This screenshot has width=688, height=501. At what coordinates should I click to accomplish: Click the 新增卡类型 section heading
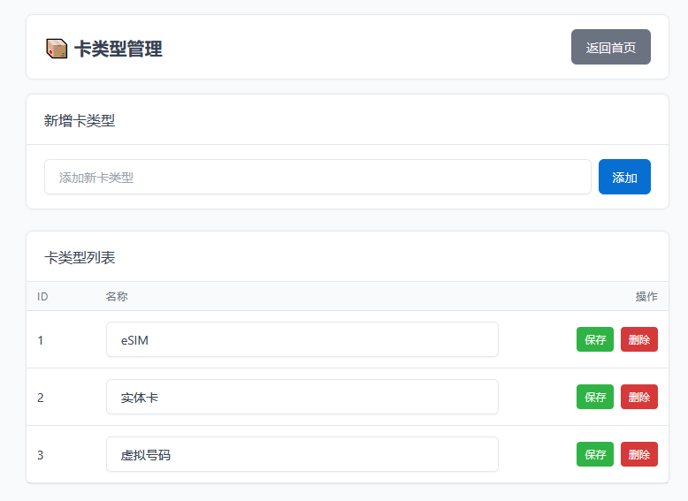80,120
